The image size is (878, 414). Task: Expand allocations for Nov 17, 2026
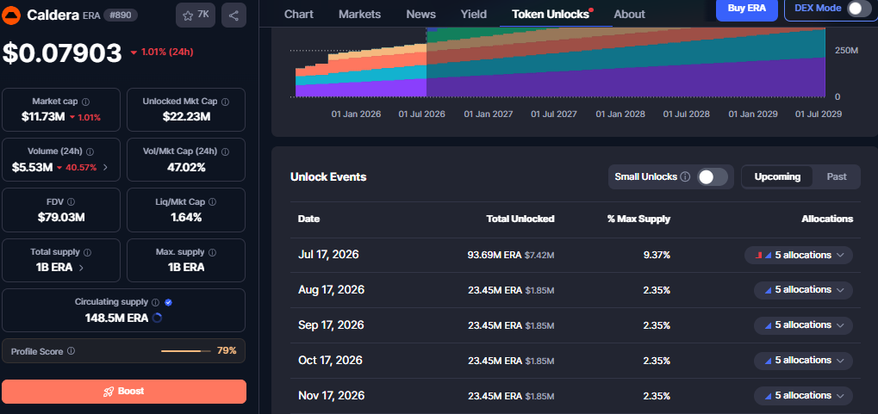point(803,396)
